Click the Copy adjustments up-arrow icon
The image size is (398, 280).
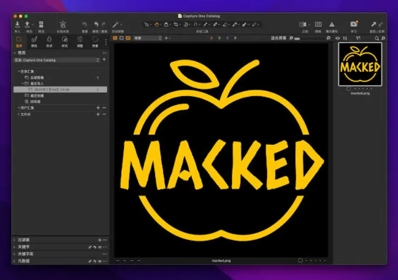[373, 24]
